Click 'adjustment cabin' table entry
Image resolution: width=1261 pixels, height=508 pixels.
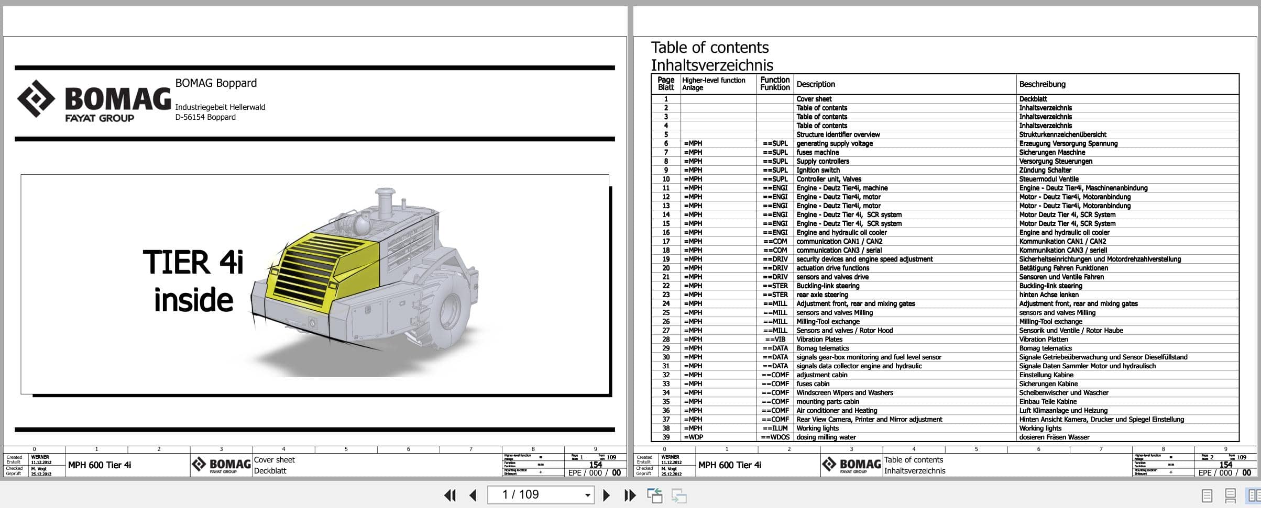click(x=821, y=375)
